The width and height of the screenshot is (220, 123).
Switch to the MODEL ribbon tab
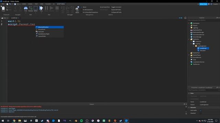[30, 4]
